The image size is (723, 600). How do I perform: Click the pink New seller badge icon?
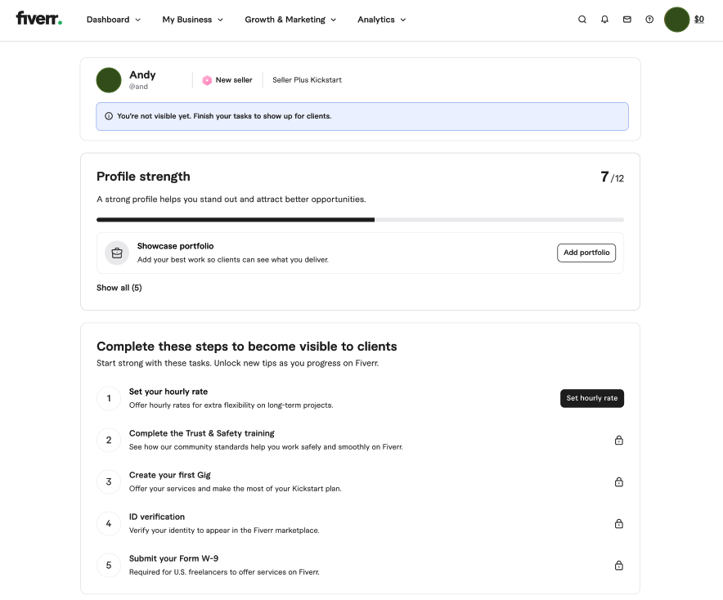click(207, 80)
